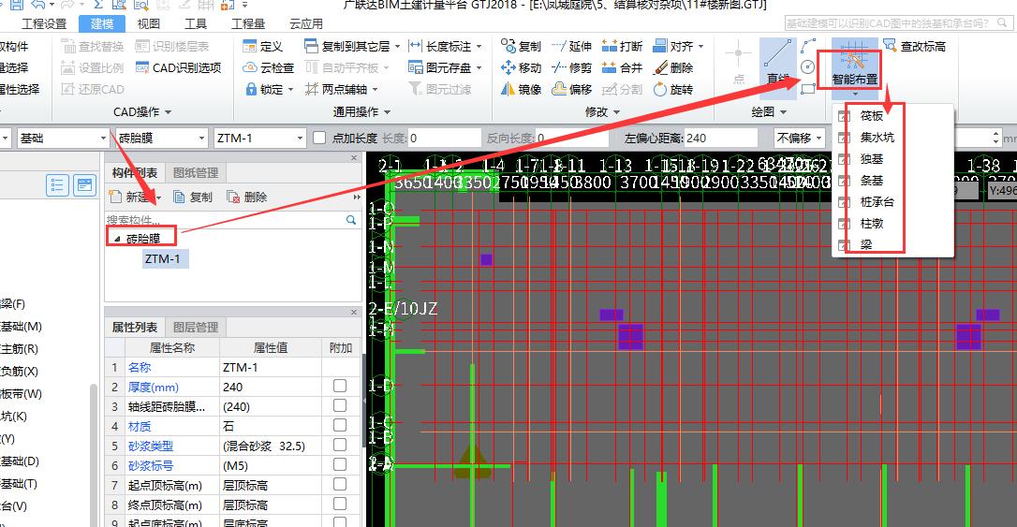Select the 合并 merge tool
This screenshot has height=527, width=1017.
coord(622,68)
